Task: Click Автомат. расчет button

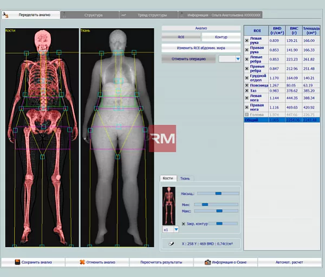Action: click(x=289, y=262)
